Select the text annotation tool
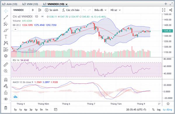This screenshot has width=175, height=114. point(6,36)
